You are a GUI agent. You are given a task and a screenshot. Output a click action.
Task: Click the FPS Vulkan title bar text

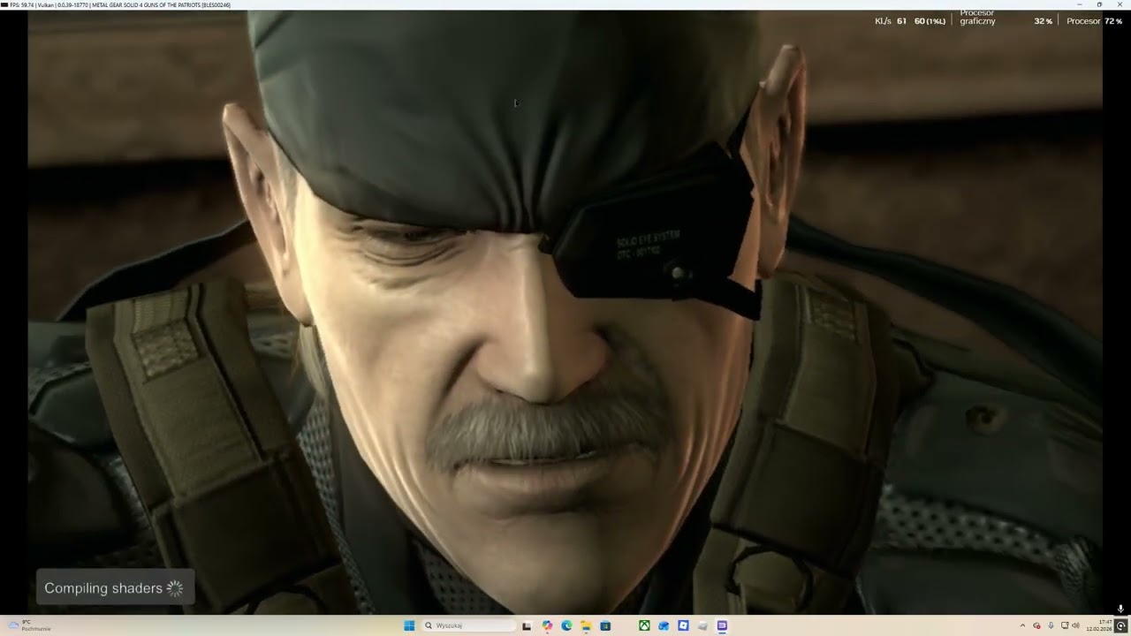[x=118, y=4]
